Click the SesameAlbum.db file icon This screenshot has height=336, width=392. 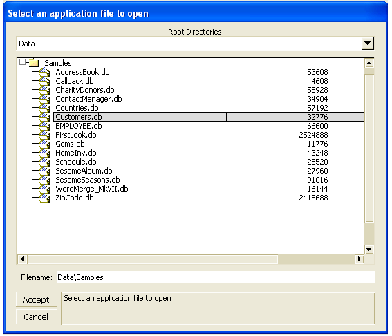coord(44,171)
